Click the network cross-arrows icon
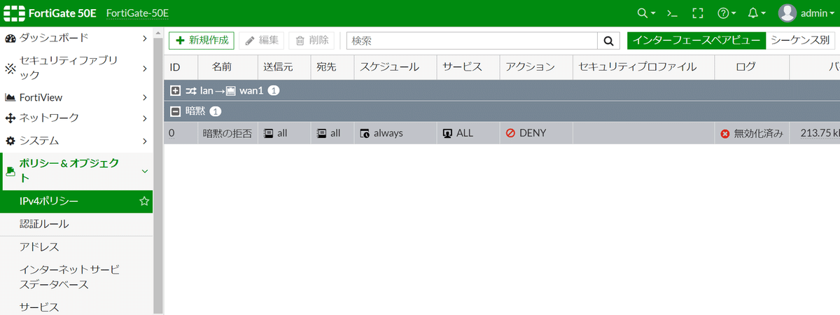This screenshot has height=315, width=840. 10,118
